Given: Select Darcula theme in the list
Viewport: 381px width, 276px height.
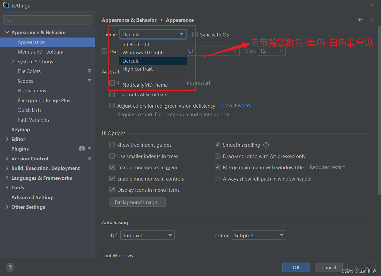Looking at the screenshot, I should [x=153, y=61].
